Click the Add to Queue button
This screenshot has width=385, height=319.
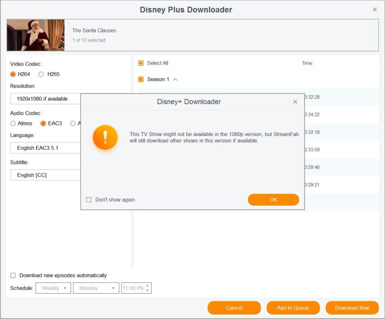[293, 308]
